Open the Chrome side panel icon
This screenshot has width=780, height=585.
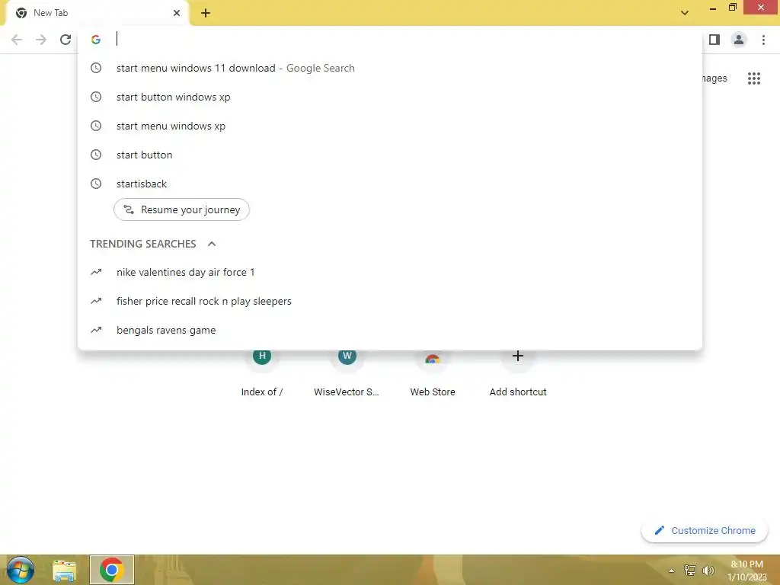click(714, 40)
